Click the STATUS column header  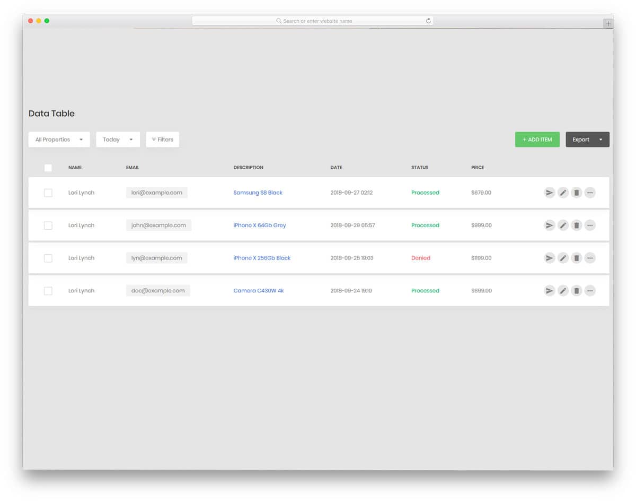point(420,168)
